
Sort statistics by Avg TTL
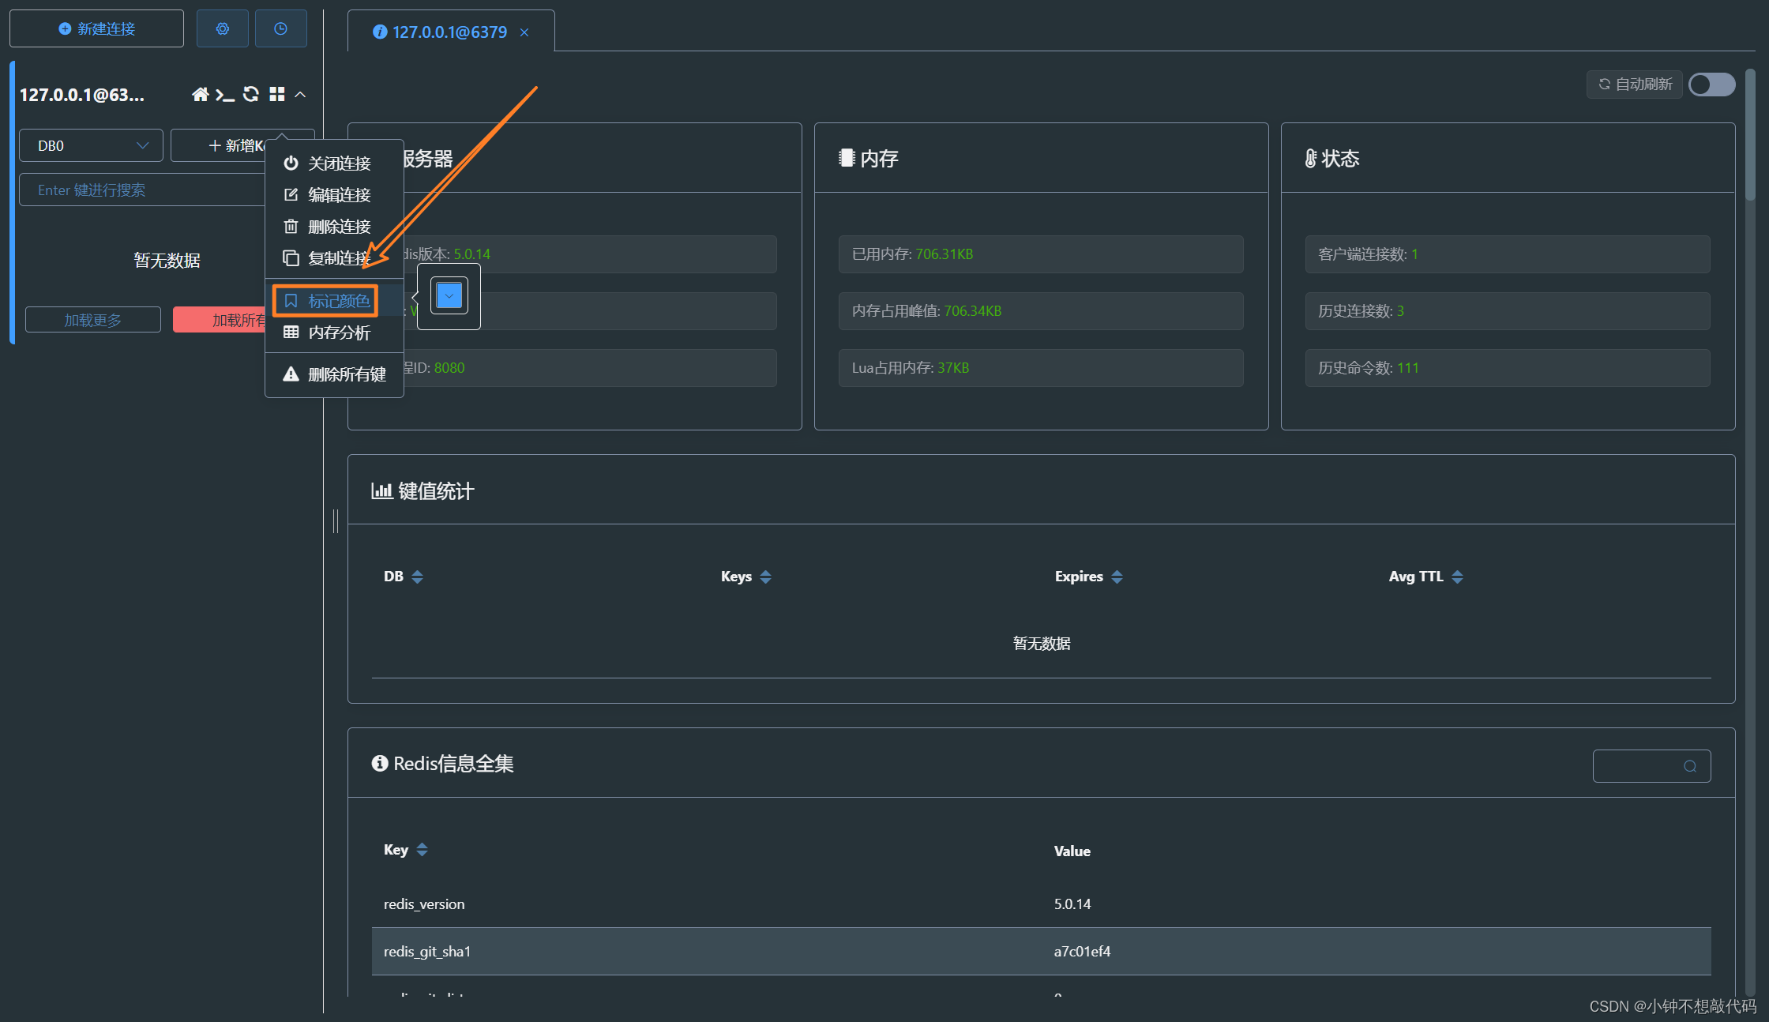pos(1457,577)
